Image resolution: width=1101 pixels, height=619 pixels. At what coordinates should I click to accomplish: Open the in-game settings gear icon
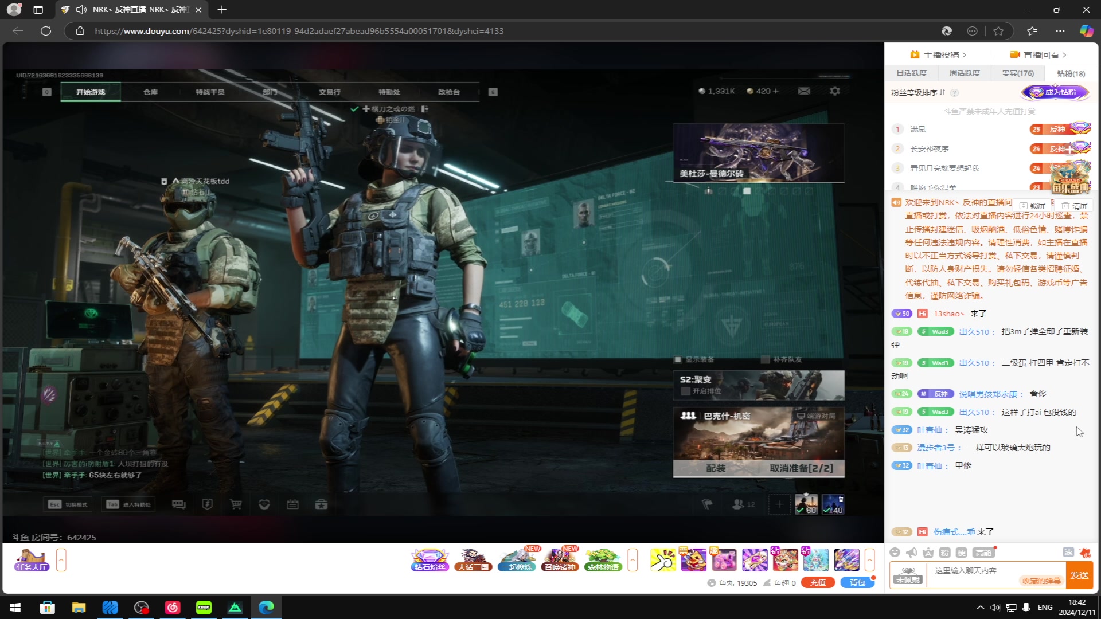[835, 91]
